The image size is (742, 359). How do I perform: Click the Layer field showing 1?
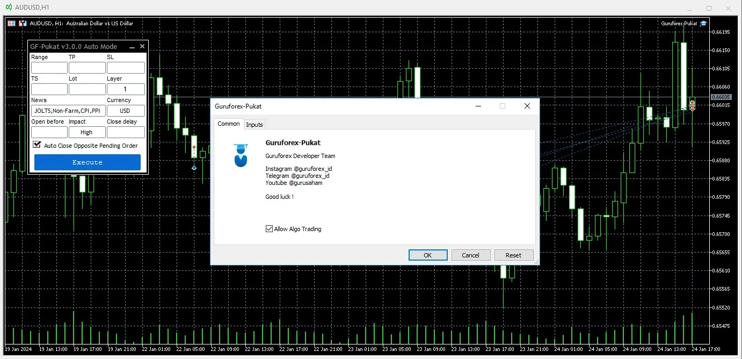point(126,89)
